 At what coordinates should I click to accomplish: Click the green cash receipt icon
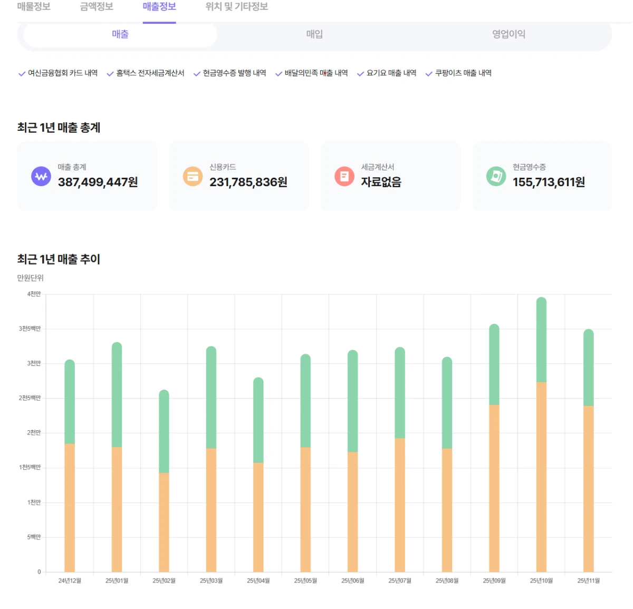pos(496,176)
